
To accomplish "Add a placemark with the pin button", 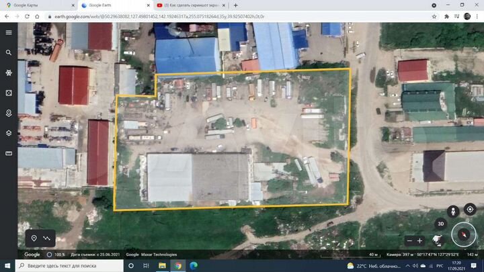I will [34, 238].
